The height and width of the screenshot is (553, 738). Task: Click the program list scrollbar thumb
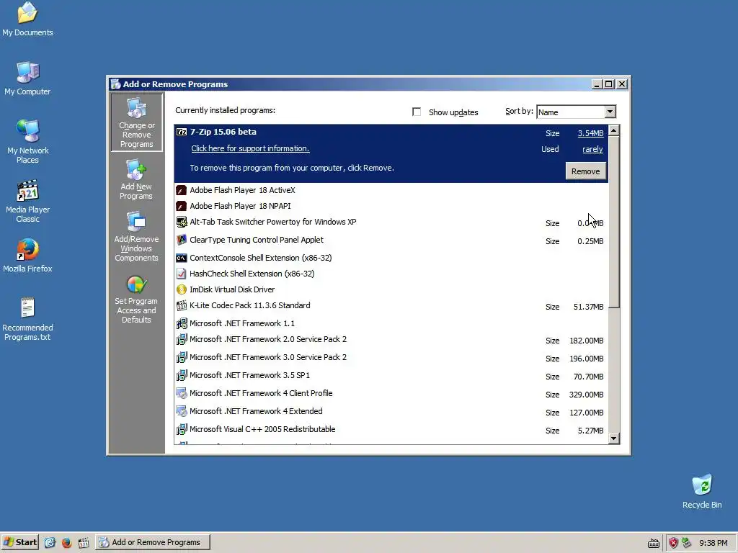[614, 222]
